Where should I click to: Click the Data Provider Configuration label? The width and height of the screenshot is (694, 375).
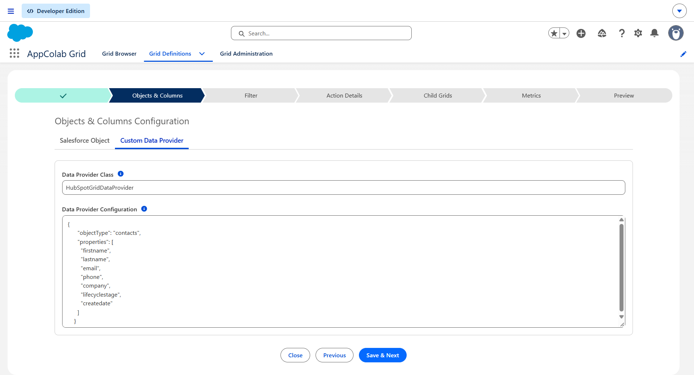click(x=99, y=209)
